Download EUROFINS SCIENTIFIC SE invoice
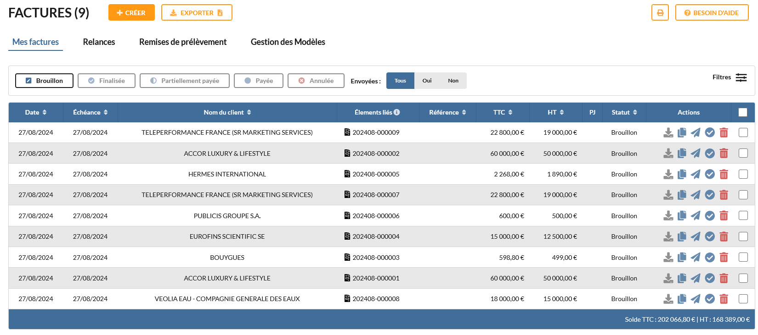Image resolution: width=758 pixels, height=335 pixels. [668, 236]
